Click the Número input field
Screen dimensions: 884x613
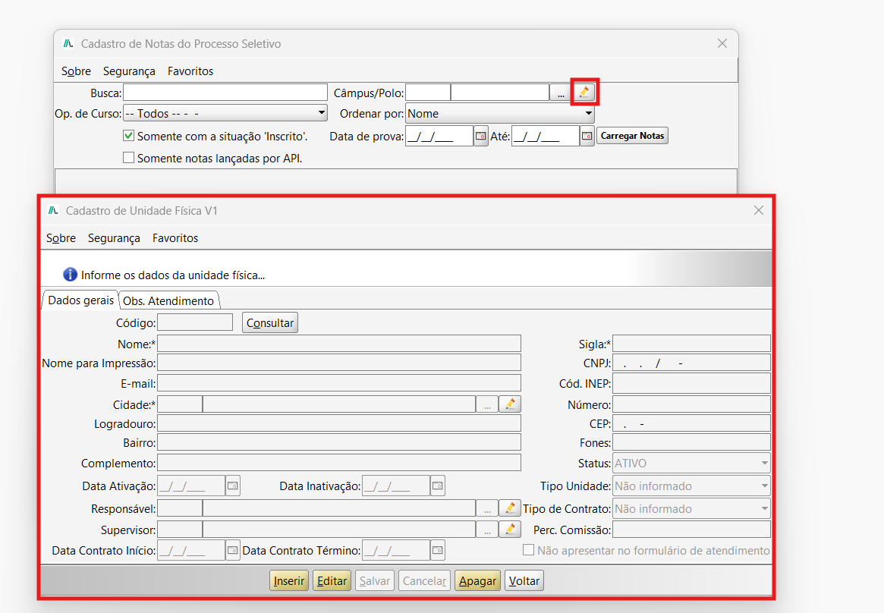[692, 404]
